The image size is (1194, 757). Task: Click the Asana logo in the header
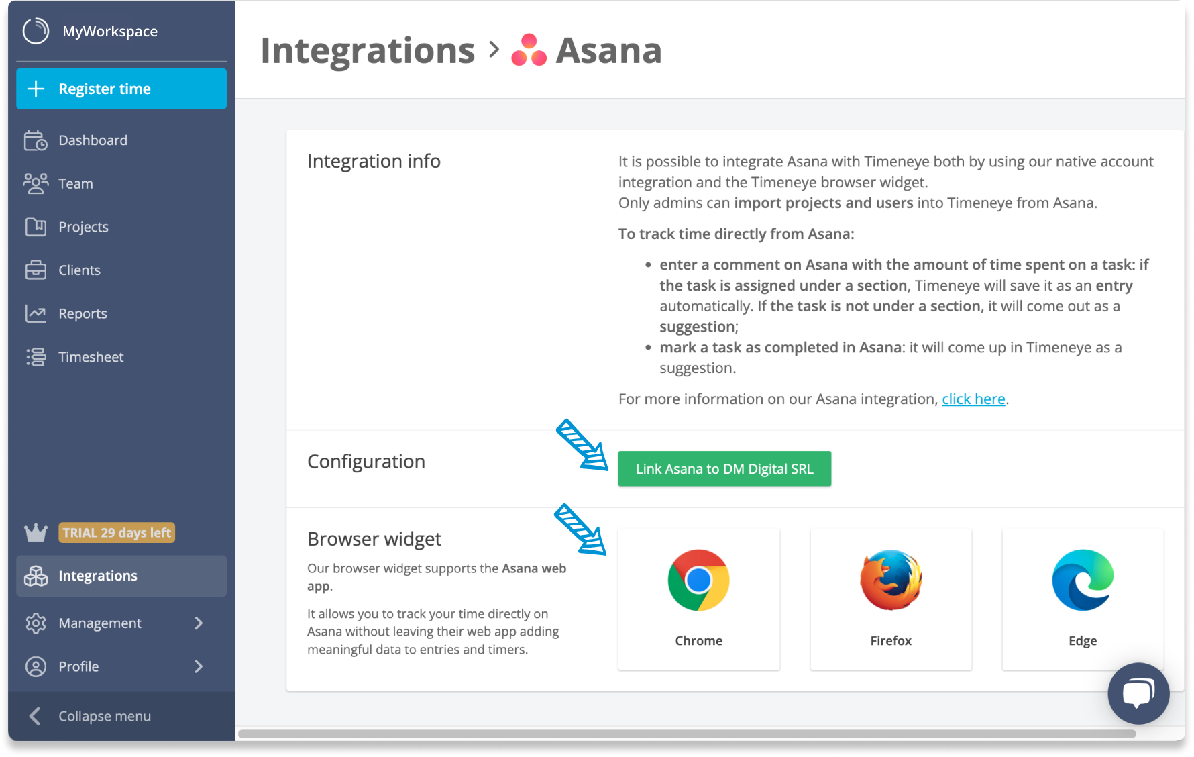click(529, 50)
